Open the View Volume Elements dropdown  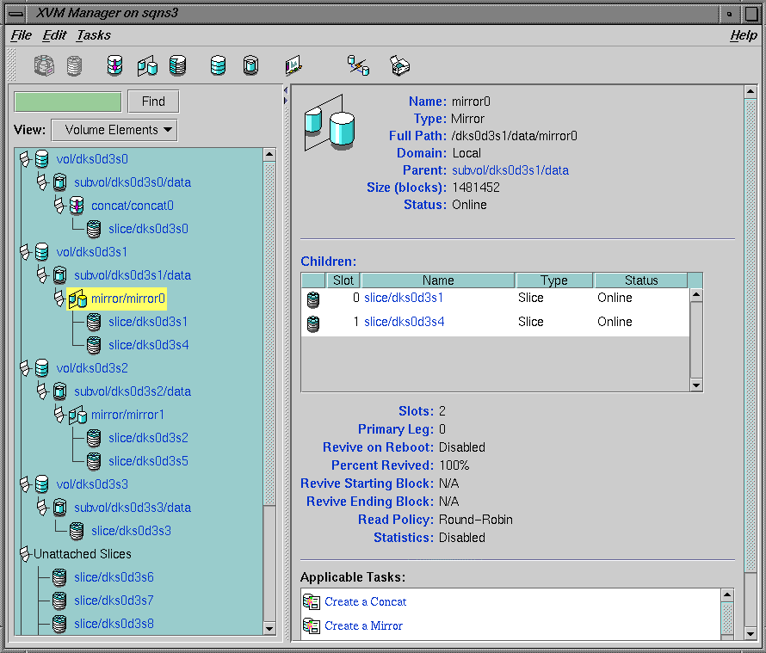[114, 130]
